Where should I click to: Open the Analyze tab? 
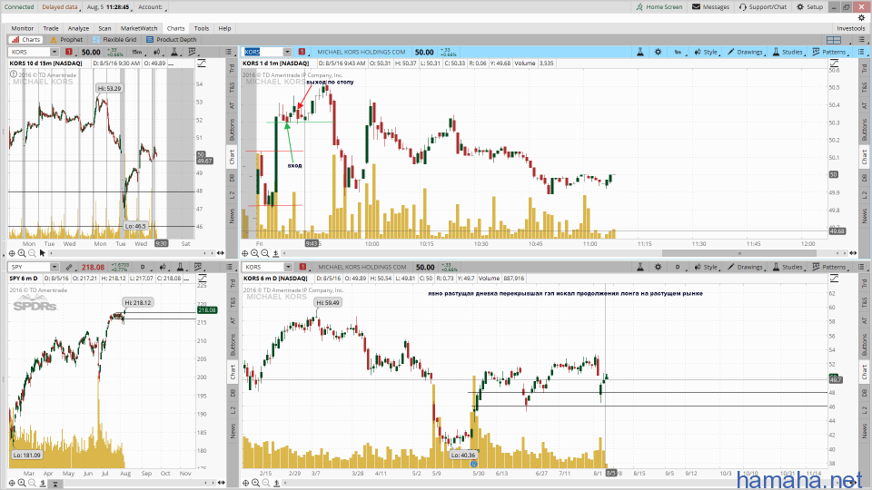(x=78, y=28)
